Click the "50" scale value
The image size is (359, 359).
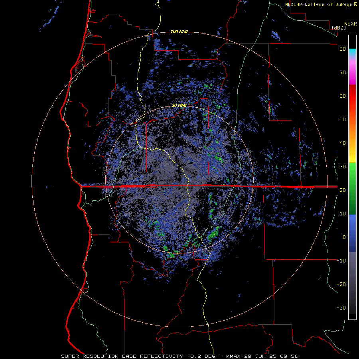(343, 120)
